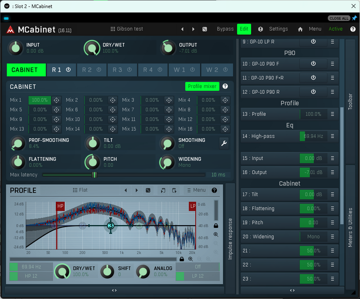Click the horizontal zoom magnifier below profile graph
The width and height of the screenshot is (360, 299).
(x=190, y=259)
